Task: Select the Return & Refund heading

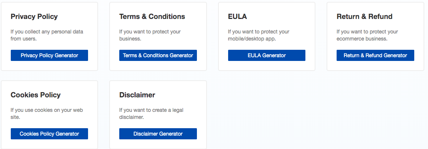Action: [x=364, y=17]
